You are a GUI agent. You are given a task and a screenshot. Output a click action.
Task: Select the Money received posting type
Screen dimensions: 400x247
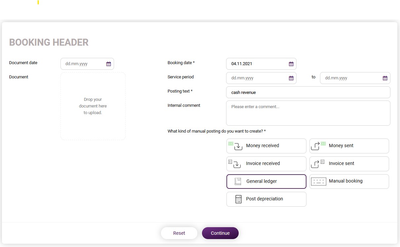pos(266,146)
